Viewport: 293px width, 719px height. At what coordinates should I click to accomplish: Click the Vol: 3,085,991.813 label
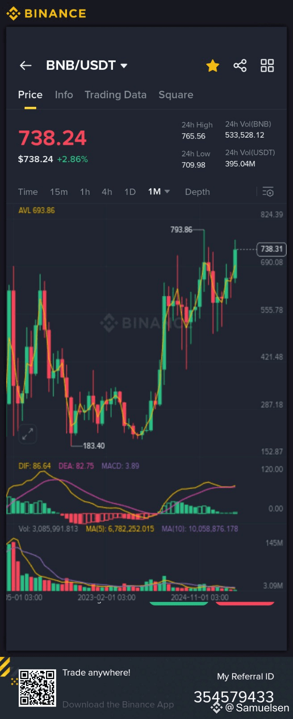[x=48, y=529]
